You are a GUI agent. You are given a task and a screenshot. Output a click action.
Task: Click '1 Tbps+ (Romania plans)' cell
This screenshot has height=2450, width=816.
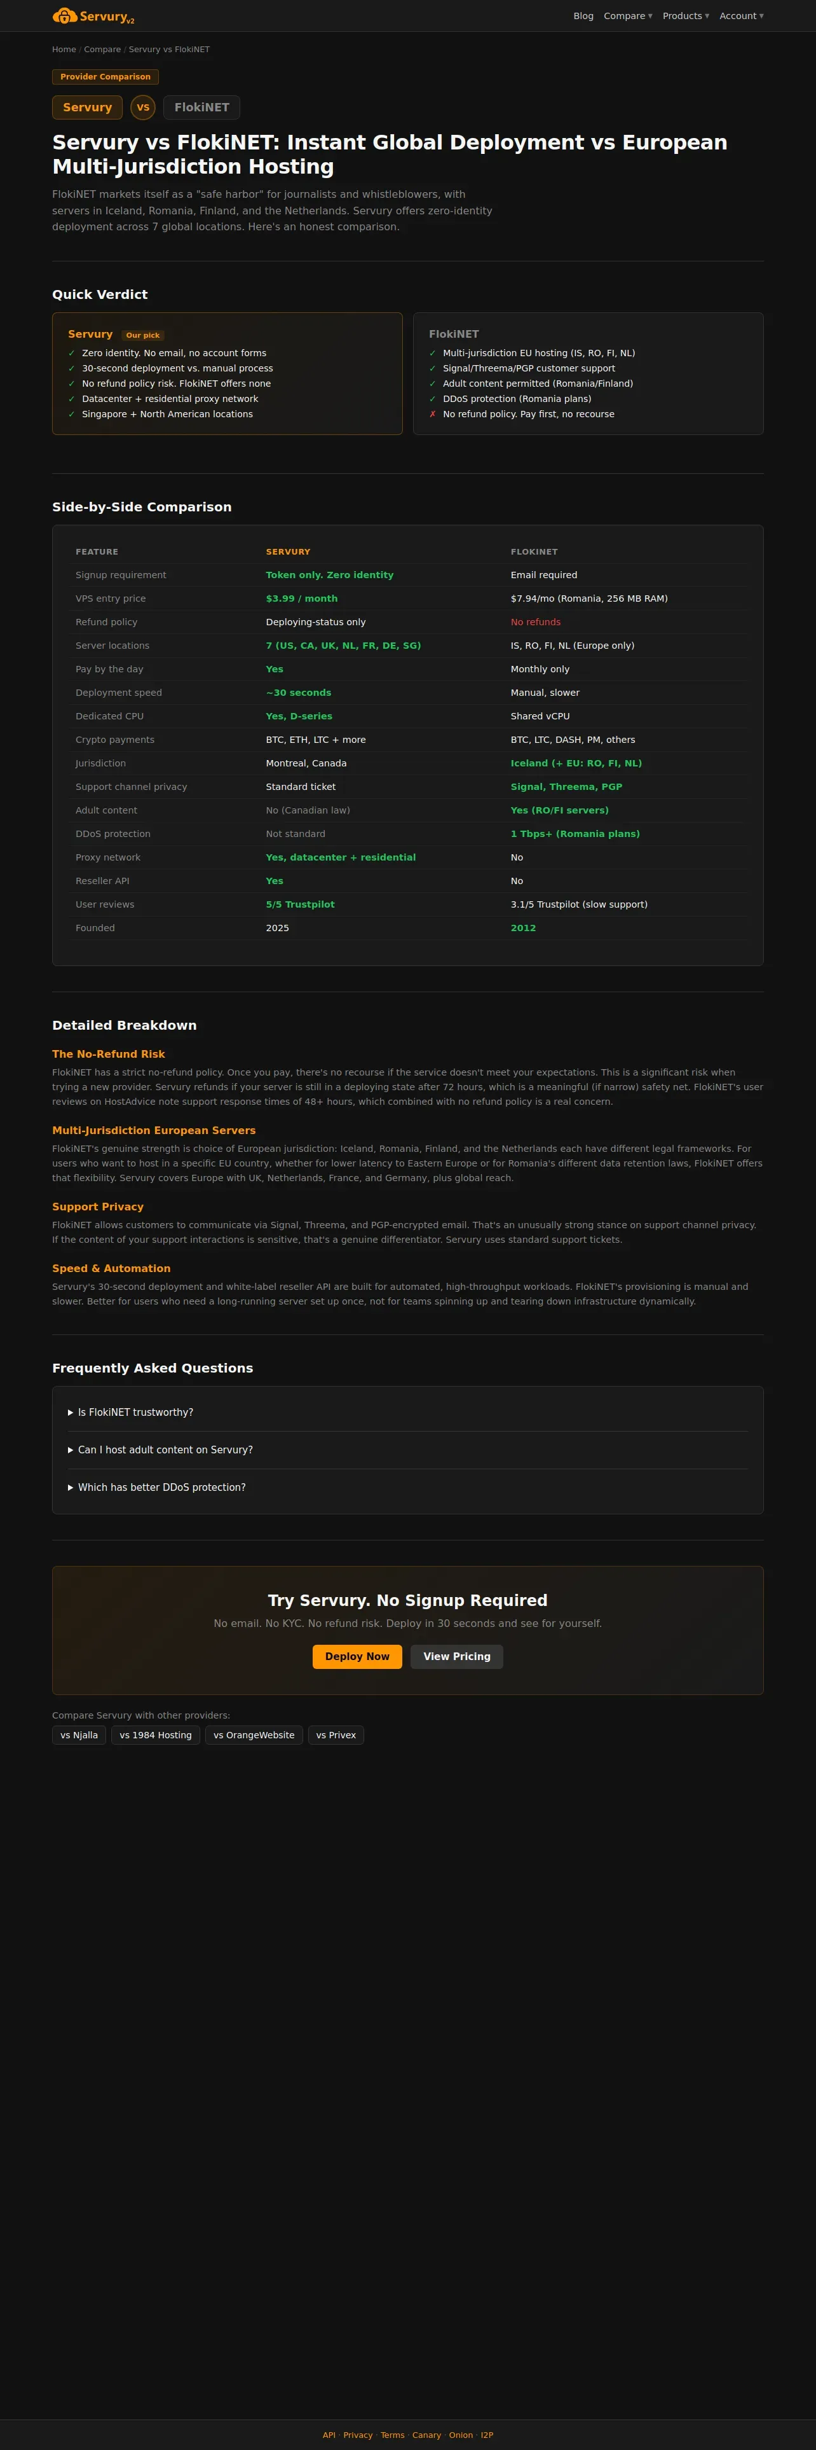click(576, 834)
